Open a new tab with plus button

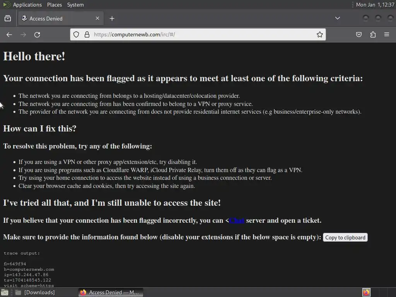point(112,19)
